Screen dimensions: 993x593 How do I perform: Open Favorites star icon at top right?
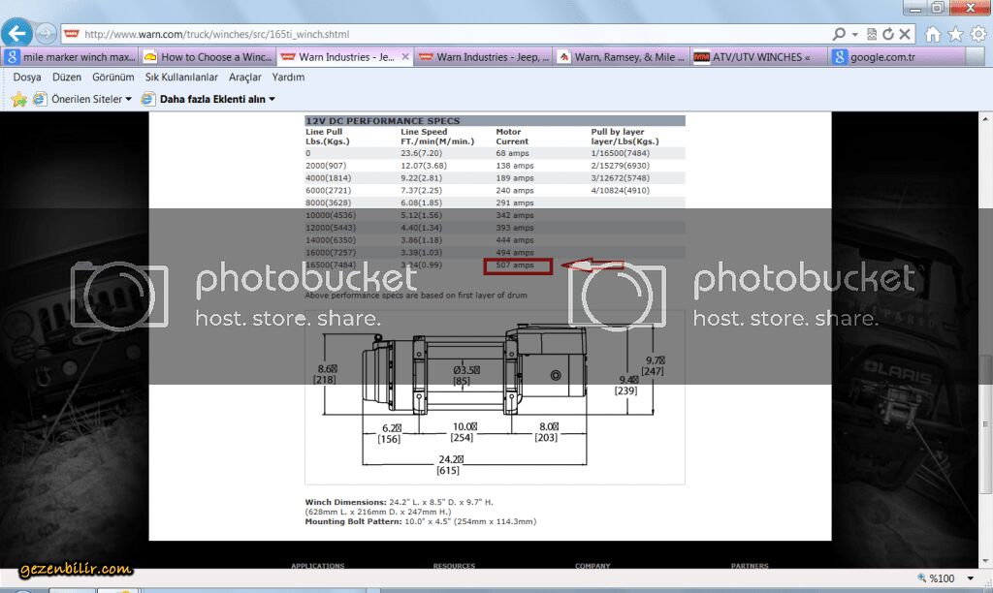click(955, 34)
